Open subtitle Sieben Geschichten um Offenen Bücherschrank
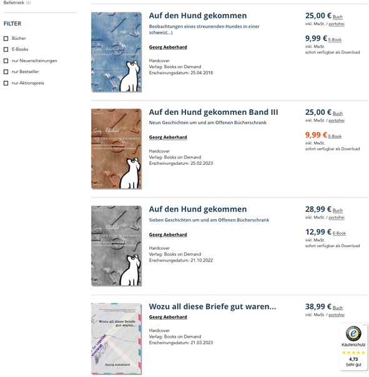 (209, 220)
